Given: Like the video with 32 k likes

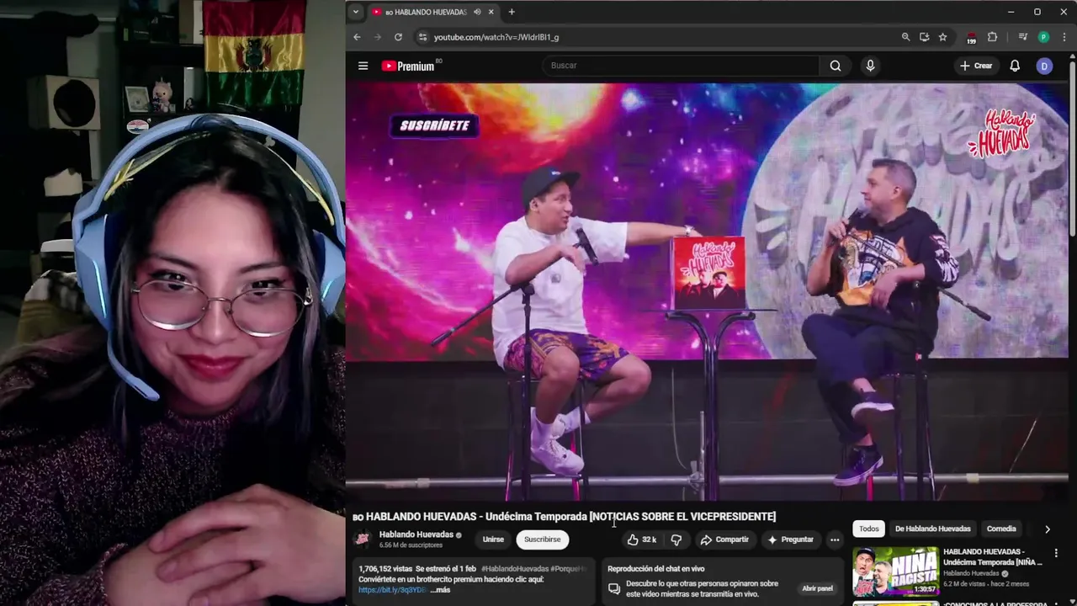Looking at the screenshot, I should tap(642, 540).
